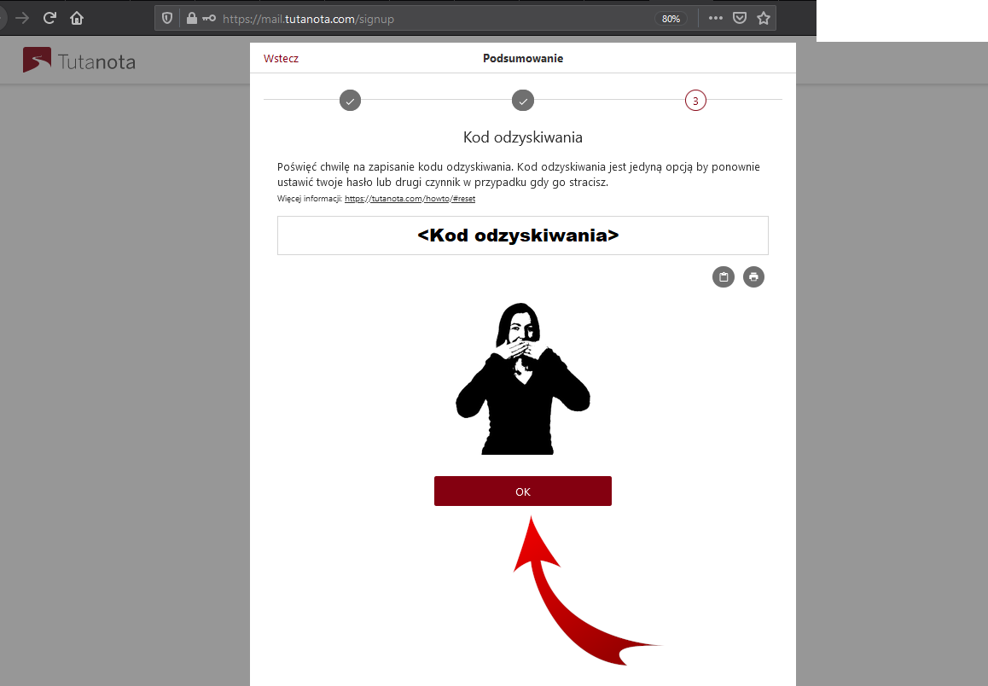988x686 pixels.
Task: Click the first completed step checkmark
Action: pos(351,100)
